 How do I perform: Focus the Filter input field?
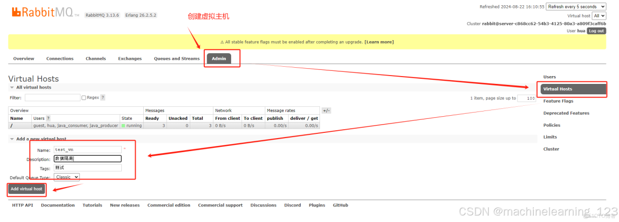pos(52,97)
